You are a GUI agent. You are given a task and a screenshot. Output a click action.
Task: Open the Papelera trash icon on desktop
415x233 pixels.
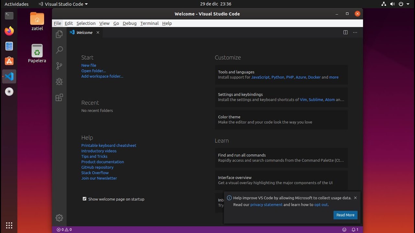(37, 53)
